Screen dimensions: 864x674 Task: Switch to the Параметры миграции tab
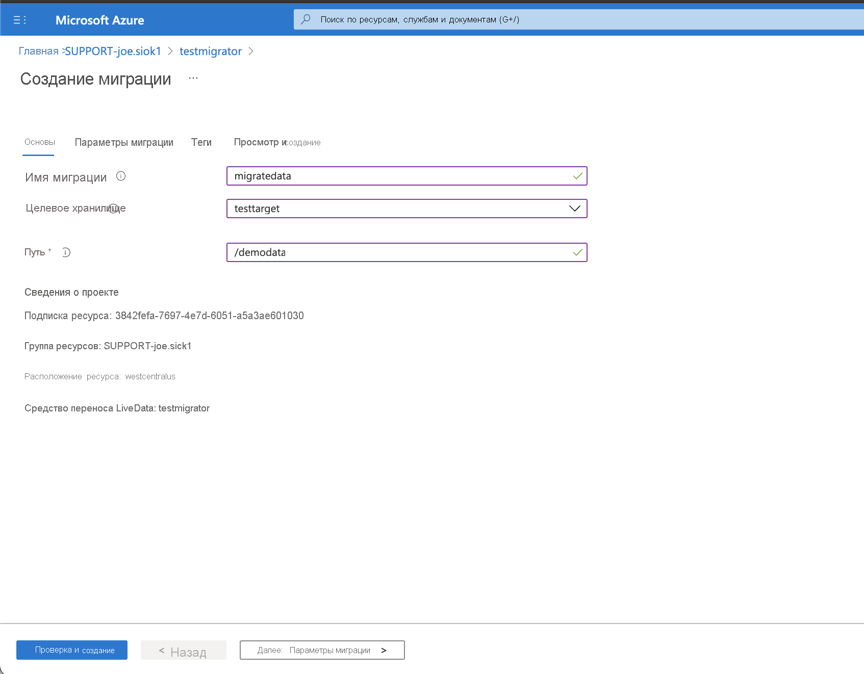click(124, 142)
